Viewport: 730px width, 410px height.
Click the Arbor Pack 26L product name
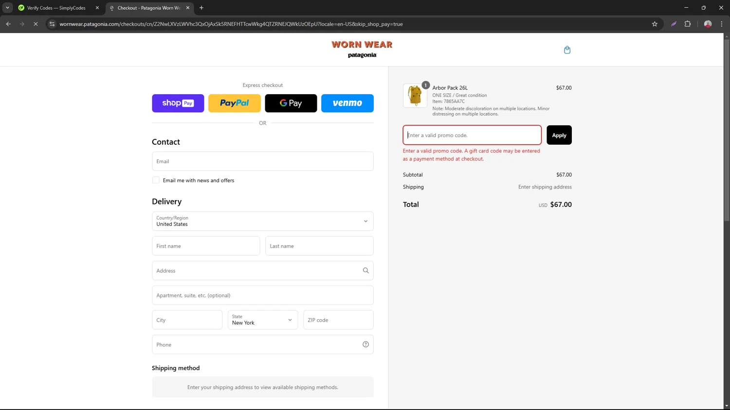coord(450,88)
